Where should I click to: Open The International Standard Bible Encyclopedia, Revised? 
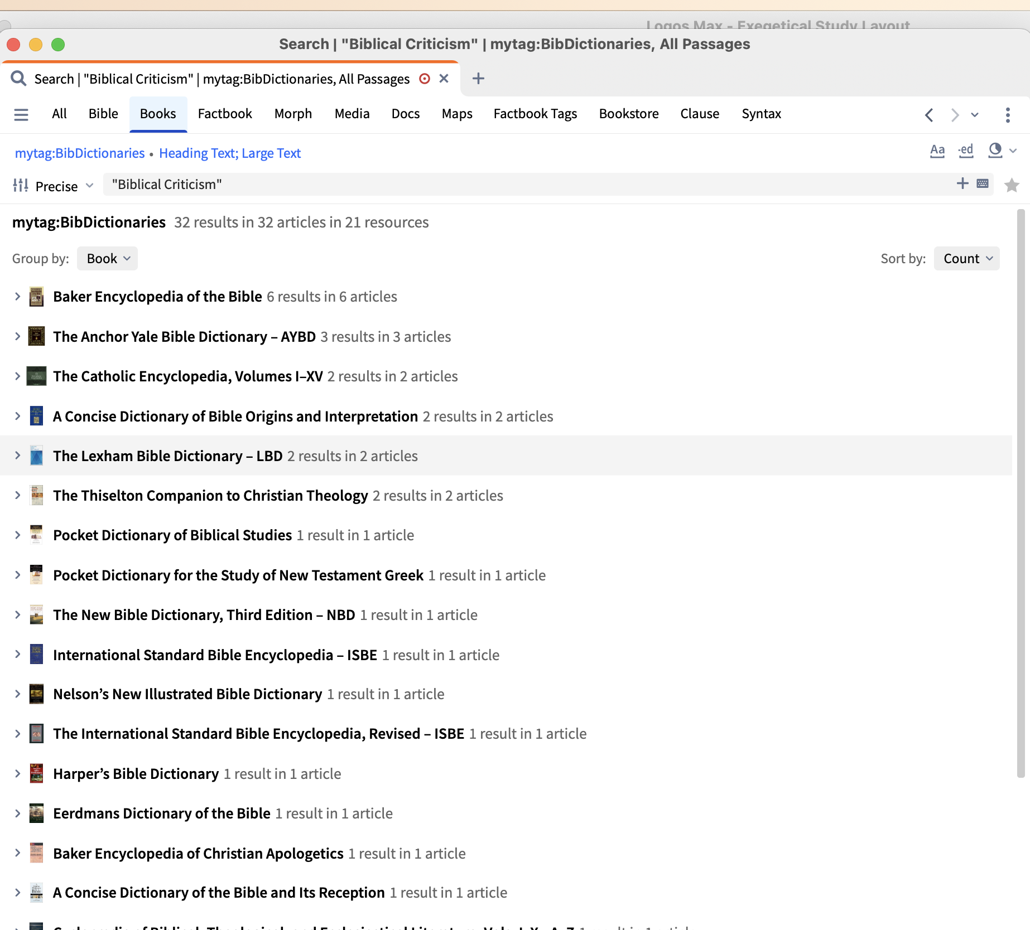[259, 734]
